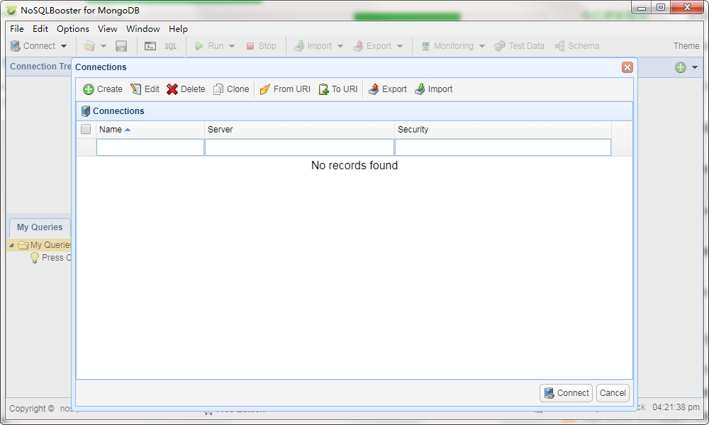Open the File menu
Image resolution: width=709 pixels, height=425 pixels.
(x=17, y=28)
